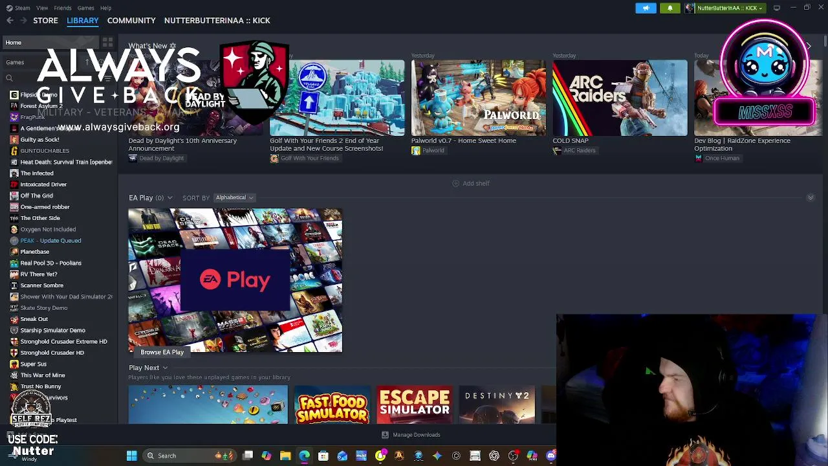Open the Windows Start menu

coord(131,456)
